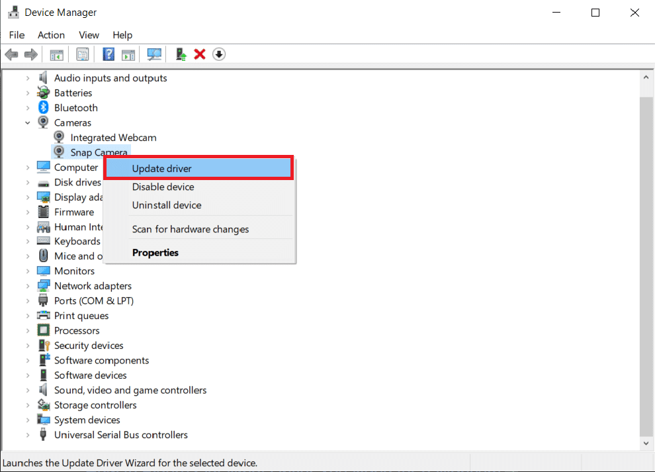The width and height of the screenshot is (655, 472).
Task: Click the blue Help question mark icon
Action: pyautogui.click(x=109, y=54)
